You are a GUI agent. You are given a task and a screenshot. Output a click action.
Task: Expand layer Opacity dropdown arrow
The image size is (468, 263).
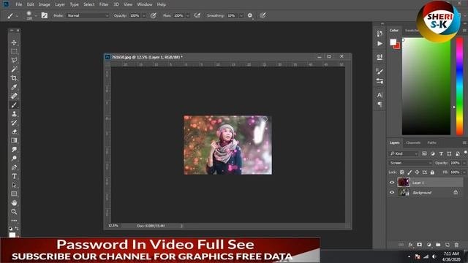[464, 163]
